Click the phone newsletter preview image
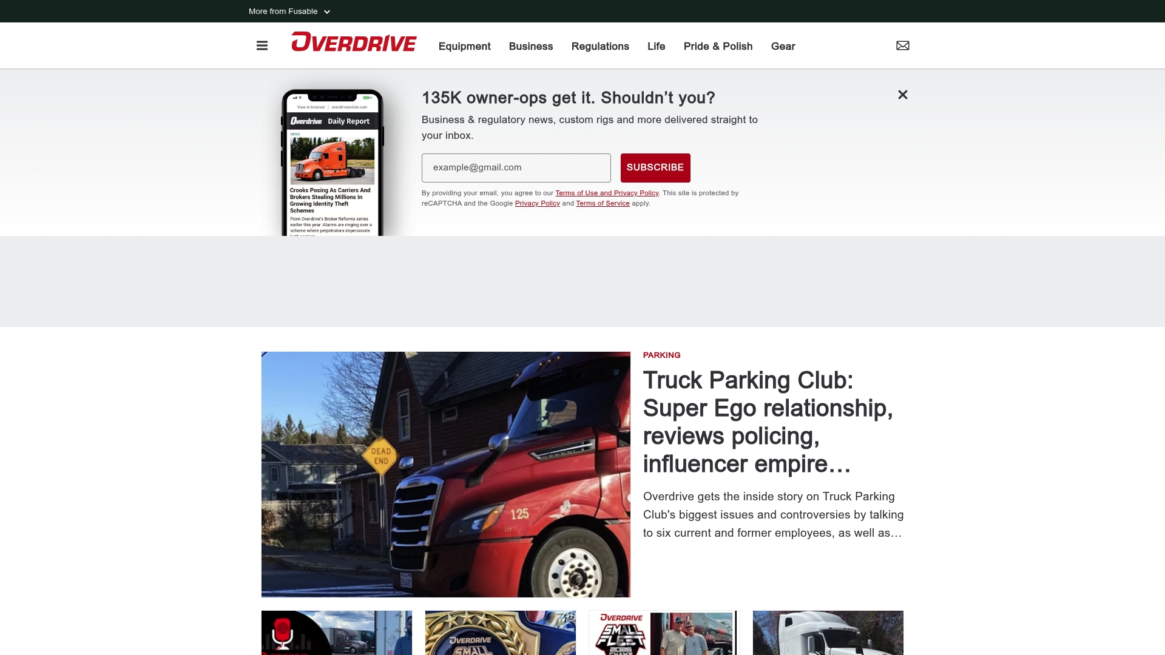Image resolution: width=1165 pixels, height=655 pixels. point(333,163)
